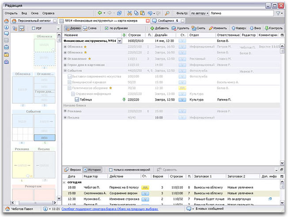
Task: Click the scissors Cut icon in toolbar
Action: pos(130,13)
